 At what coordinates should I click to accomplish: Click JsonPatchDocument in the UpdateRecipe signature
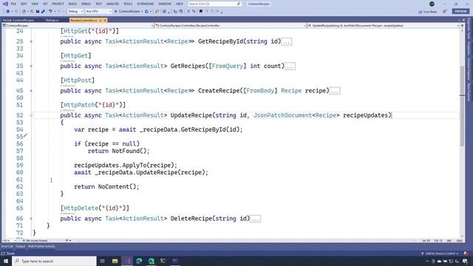coord(282,115)
